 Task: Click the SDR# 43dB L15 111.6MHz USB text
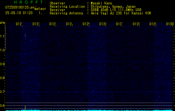point(116,10)
